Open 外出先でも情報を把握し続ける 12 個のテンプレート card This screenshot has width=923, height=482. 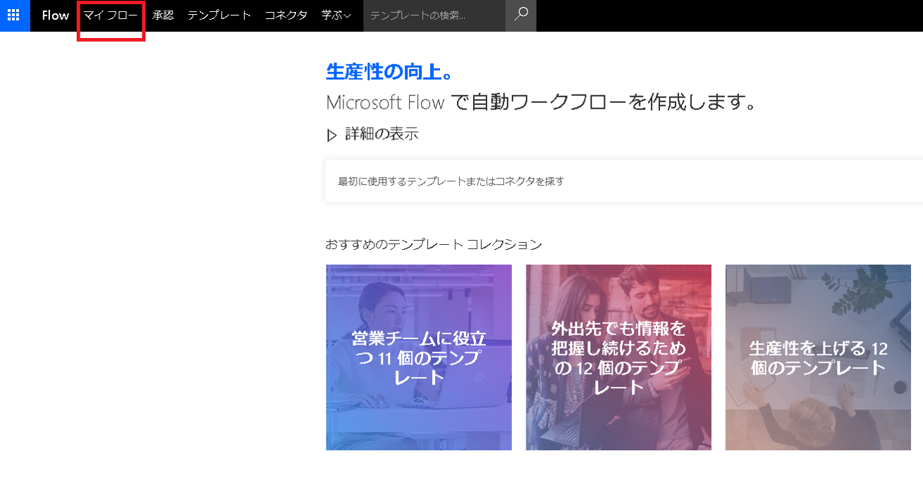pyautogui.click(x=618, y=357)
